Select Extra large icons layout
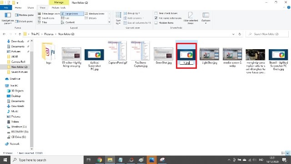 tap(49, 14)
